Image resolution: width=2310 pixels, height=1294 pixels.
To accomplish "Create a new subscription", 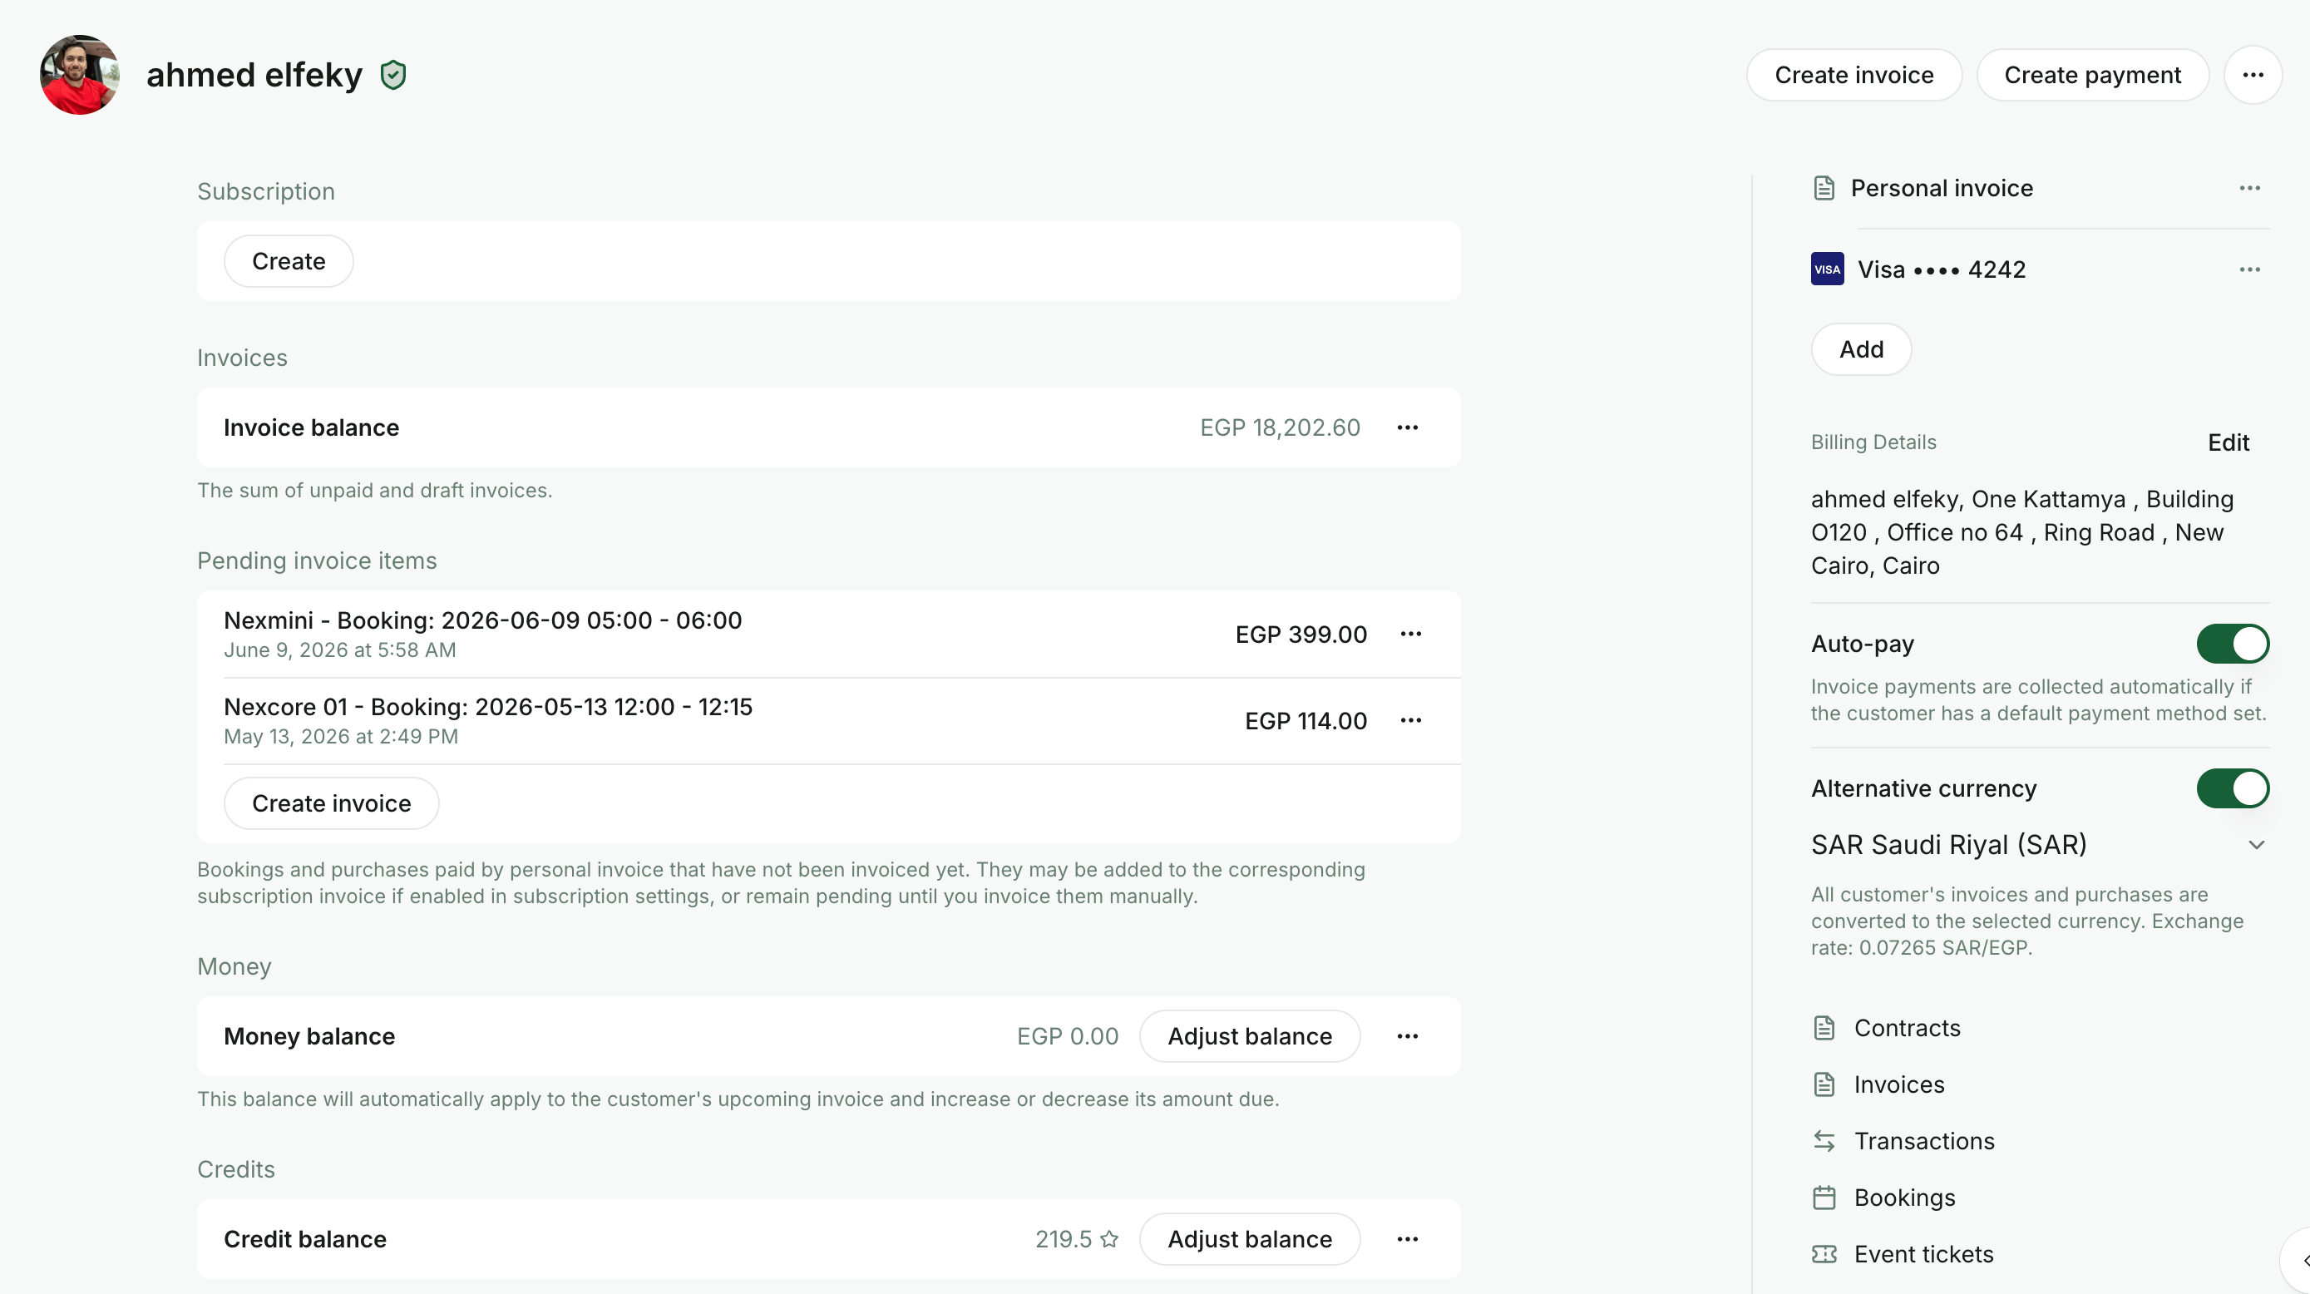I will pos(288,262).
